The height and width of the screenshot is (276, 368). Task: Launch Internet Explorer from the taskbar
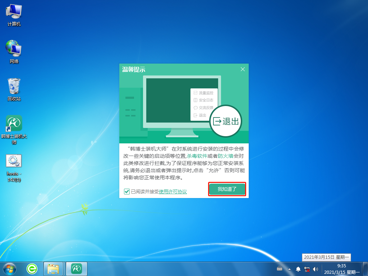coord(32,268)
